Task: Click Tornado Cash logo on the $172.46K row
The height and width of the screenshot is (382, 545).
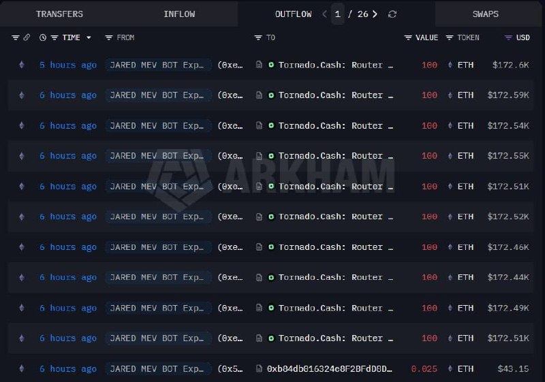Action: click(x=271, y=247)
